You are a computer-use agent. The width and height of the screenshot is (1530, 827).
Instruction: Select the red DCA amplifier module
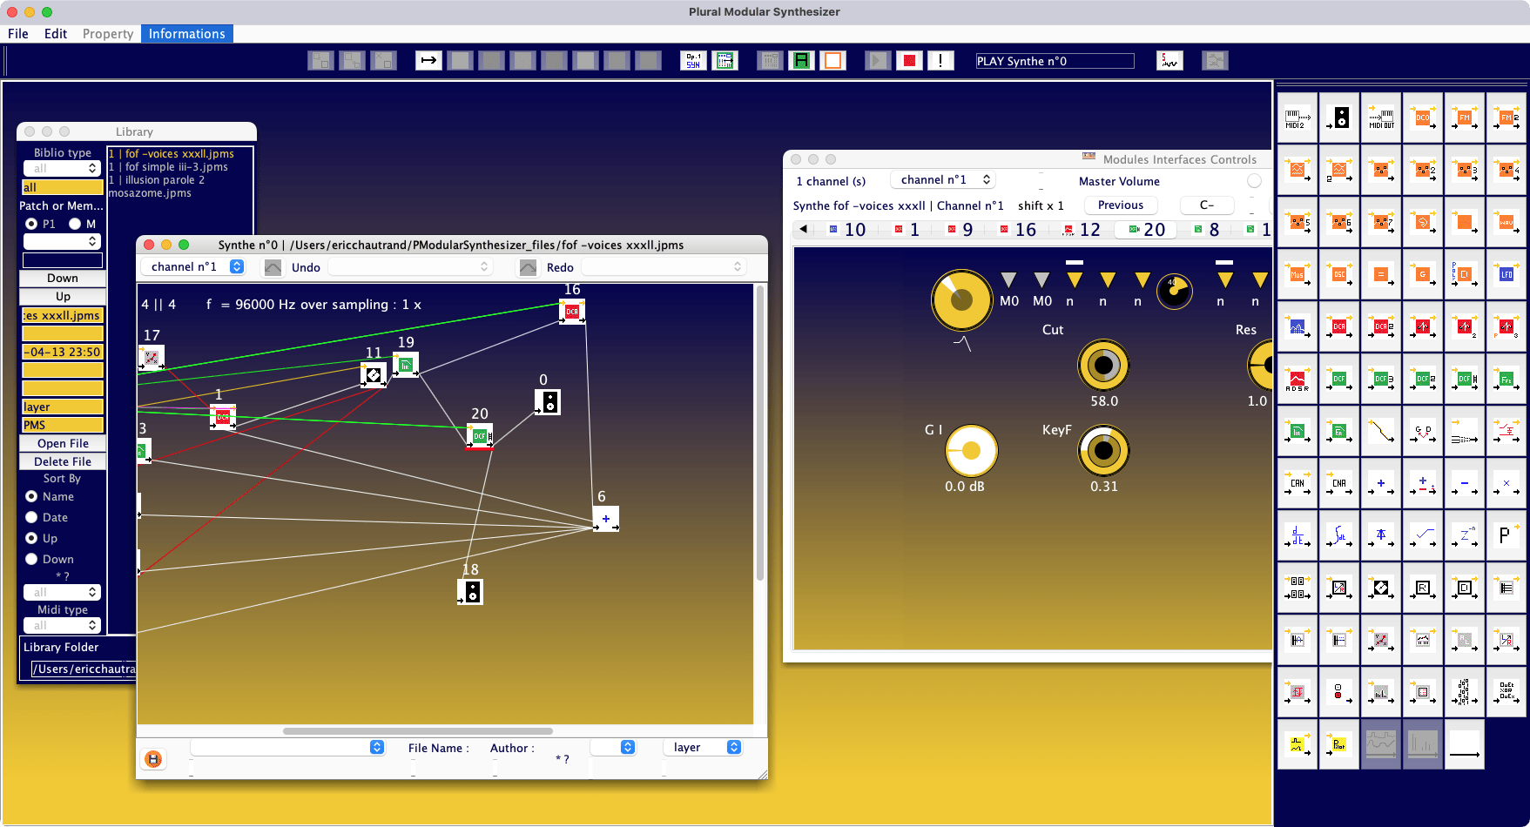point(1339,326)
